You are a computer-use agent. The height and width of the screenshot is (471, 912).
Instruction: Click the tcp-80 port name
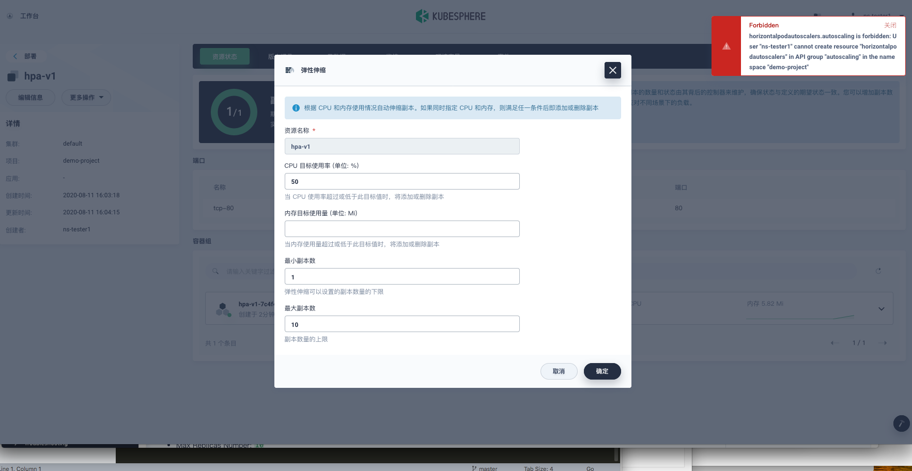coord(223,208)
